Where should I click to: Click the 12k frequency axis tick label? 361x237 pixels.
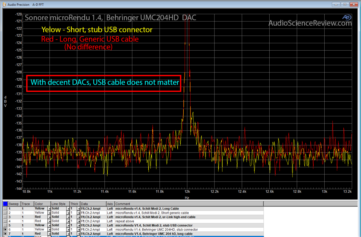pyautogui.click(x=187, y=191)
